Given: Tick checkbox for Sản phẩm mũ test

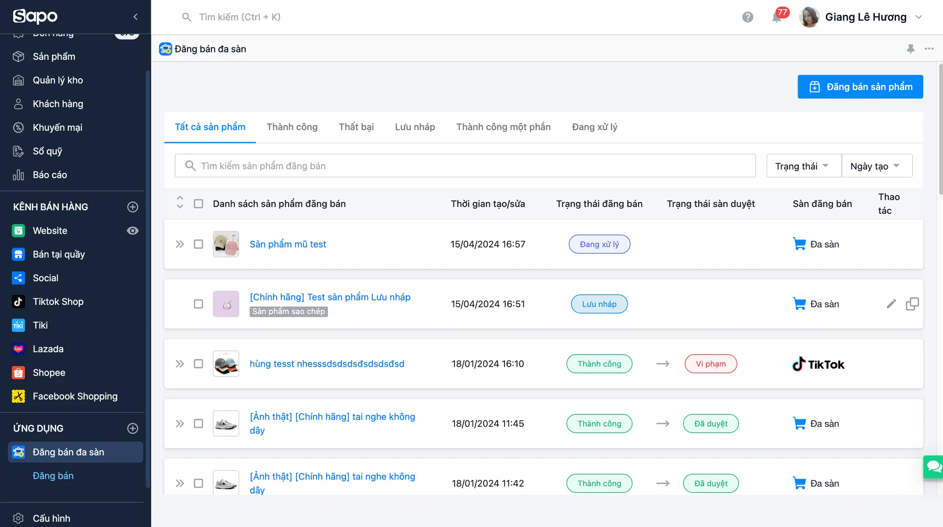Looking at the screenshot, I should 198,244.
